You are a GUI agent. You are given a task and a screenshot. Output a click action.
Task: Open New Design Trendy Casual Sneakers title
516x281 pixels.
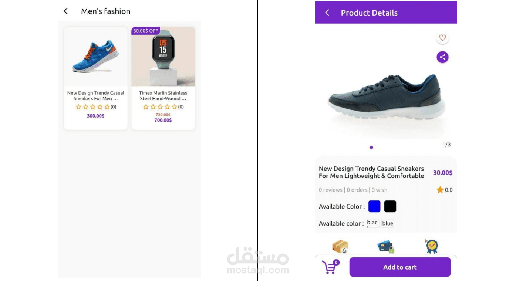(x=96, y=96)
